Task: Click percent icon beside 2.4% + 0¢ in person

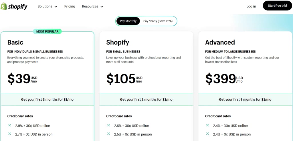Action: 207,134
